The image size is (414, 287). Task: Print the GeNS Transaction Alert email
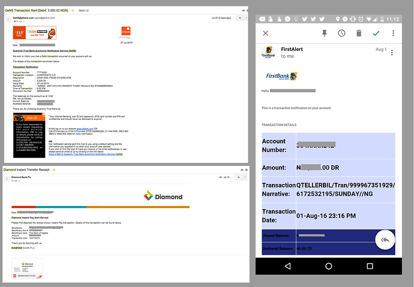tap(243, 11)
